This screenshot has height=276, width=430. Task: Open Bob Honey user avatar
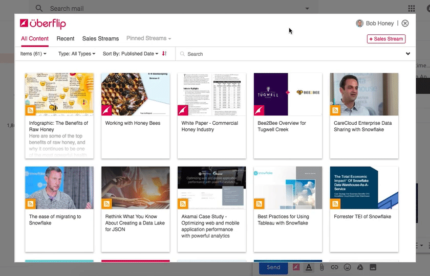(x=359, y=24)
